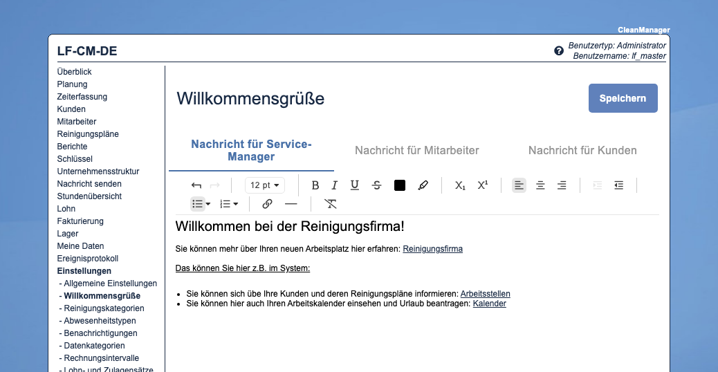Toggle bold formatting in editor toolbar
This screenshot has height=372, width=718.
point(315,185)
